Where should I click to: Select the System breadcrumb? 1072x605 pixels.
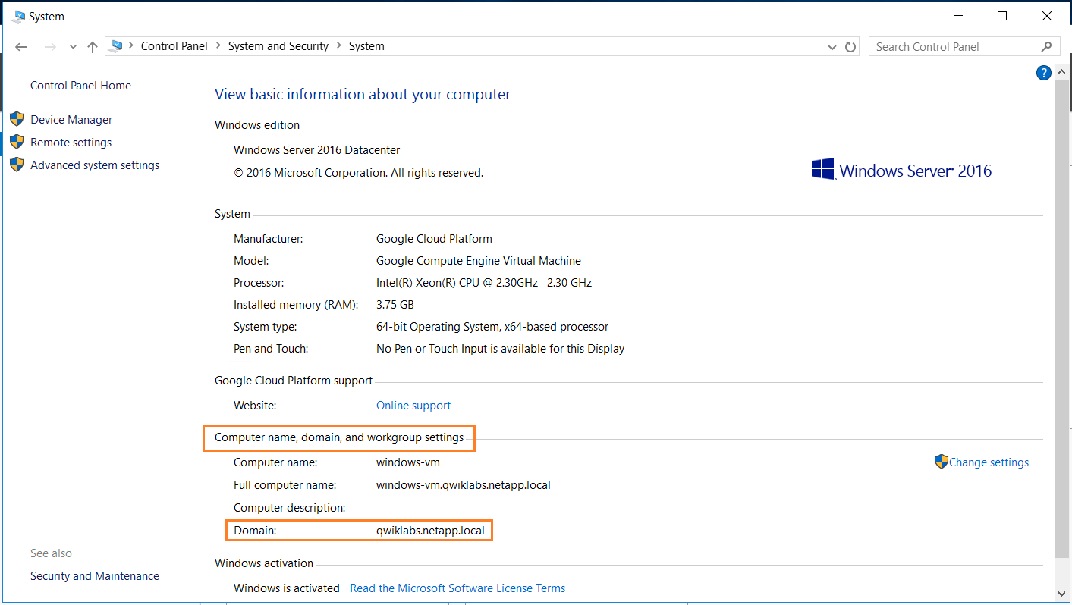click(366, 46)
